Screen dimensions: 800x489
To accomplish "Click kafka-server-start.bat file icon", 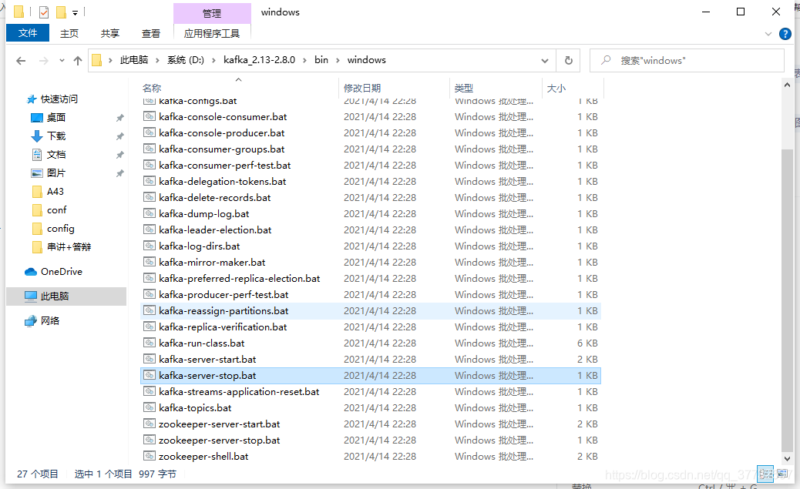I will [149, 359].
